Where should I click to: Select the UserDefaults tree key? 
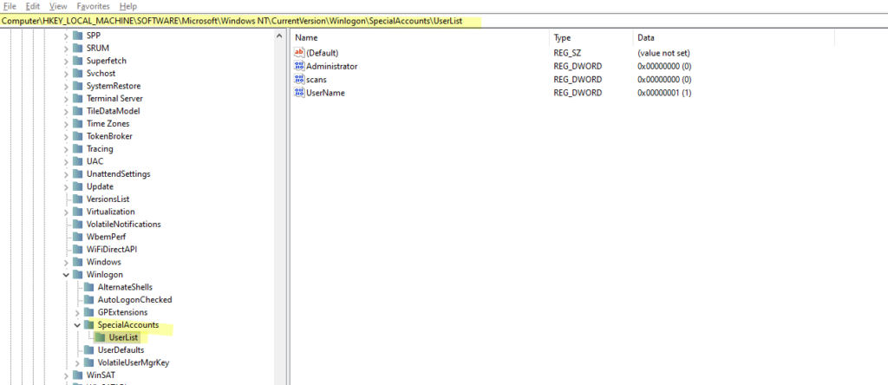(x=121, y=350)
